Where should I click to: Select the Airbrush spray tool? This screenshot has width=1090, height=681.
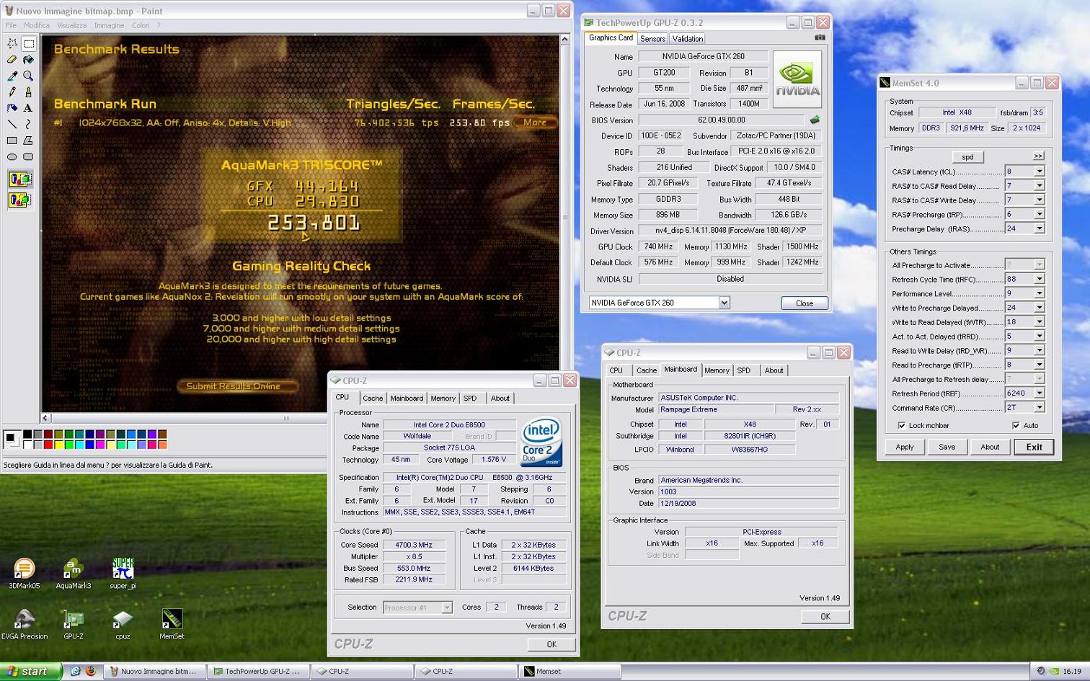pos(12,108)
